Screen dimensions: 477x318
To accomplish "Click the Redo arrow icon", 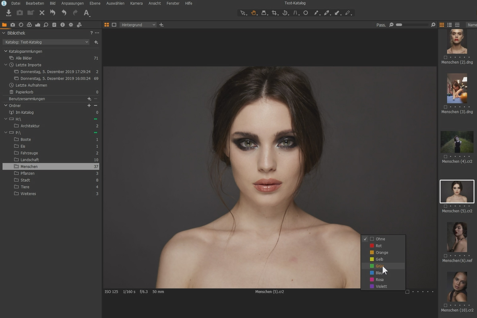I will pos(75,13).
